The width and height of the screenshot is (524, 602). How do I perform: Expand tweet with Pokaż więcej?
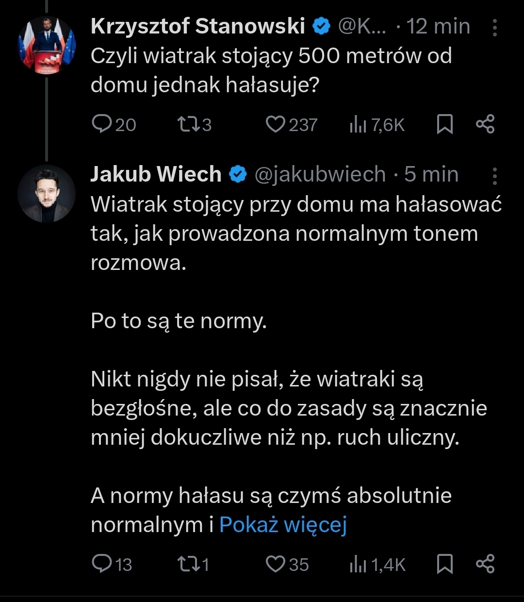click(x=283, y=525)
